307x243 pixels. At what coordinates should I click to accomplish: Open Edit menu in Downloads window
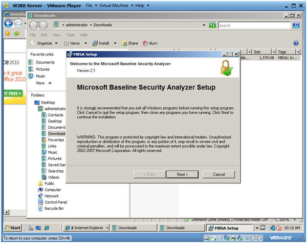(44, 35)
